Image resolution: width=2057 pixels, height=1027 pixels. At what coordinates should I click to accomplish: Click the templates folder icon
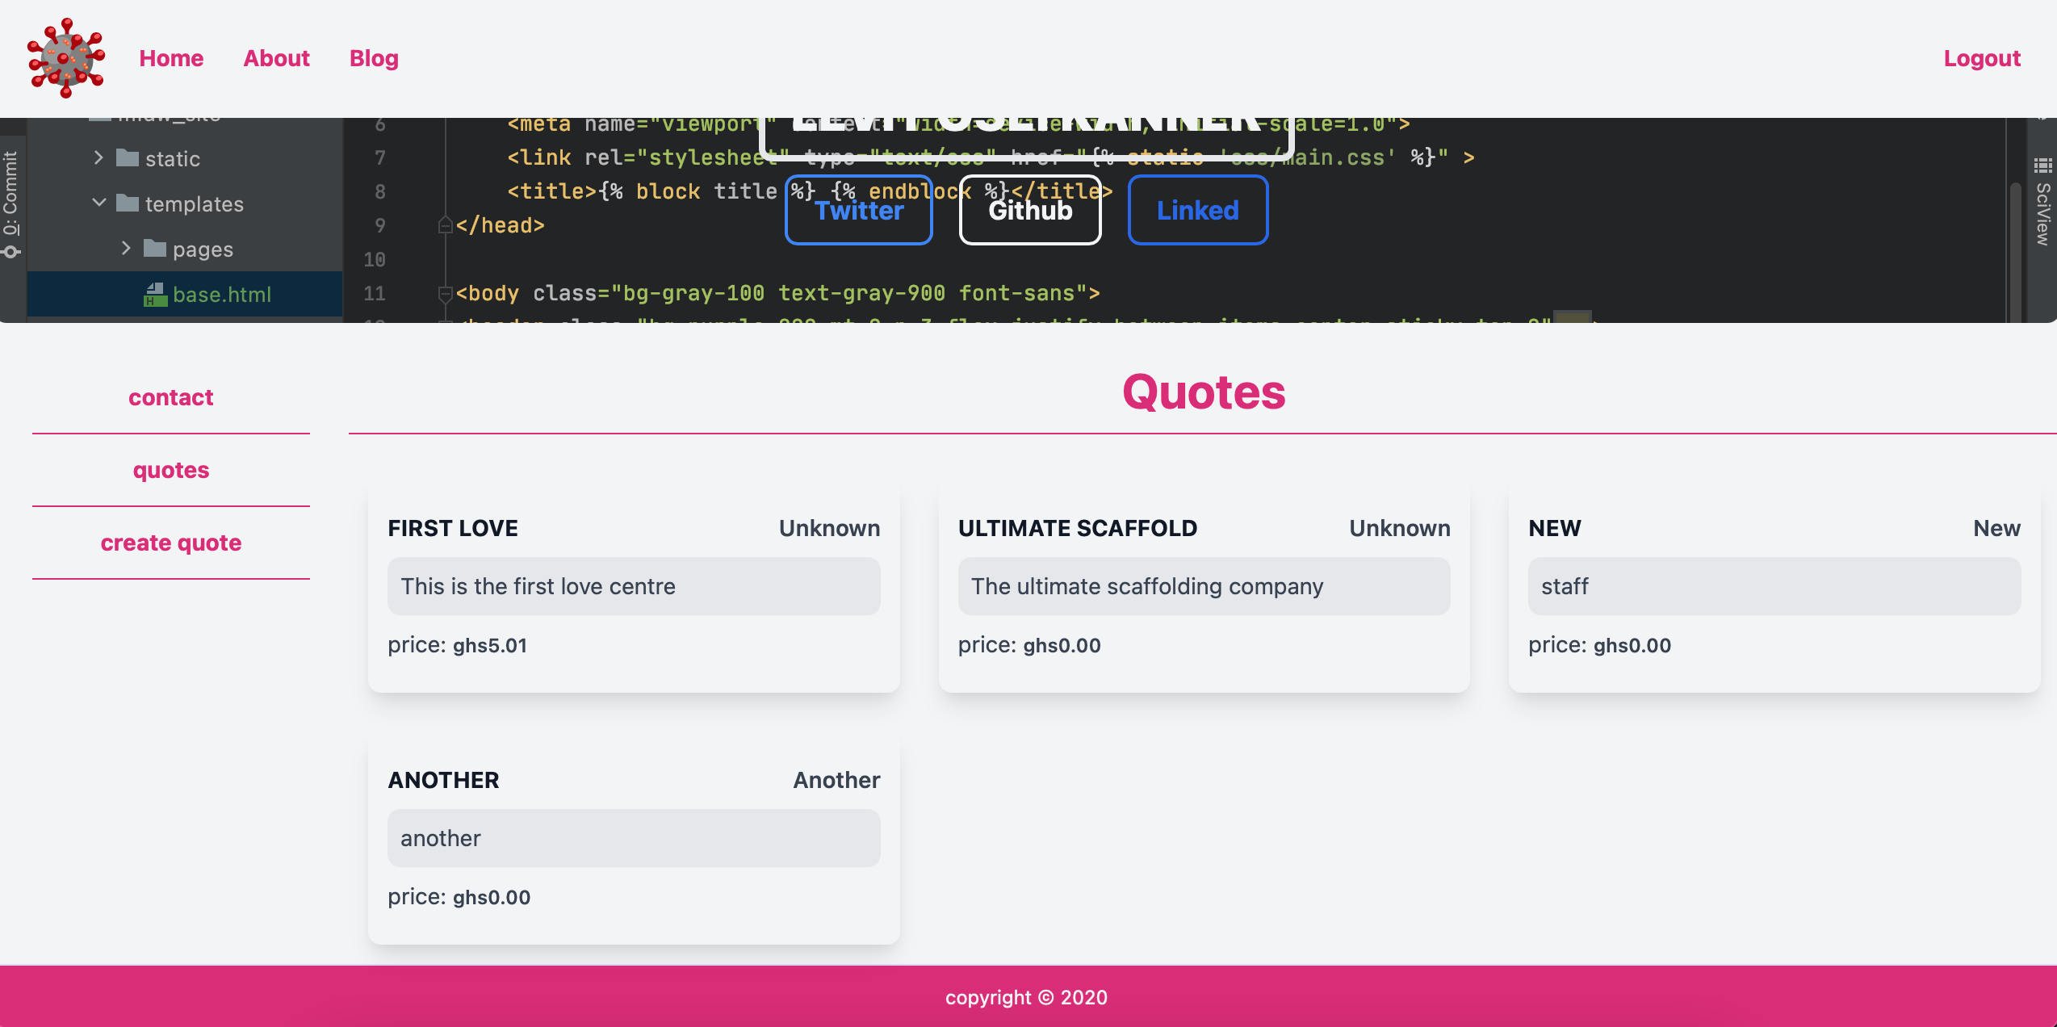(127, 203)
